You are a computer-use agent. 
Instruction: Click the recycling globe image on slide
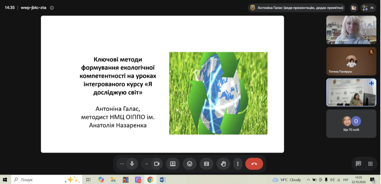click(218, 93)
